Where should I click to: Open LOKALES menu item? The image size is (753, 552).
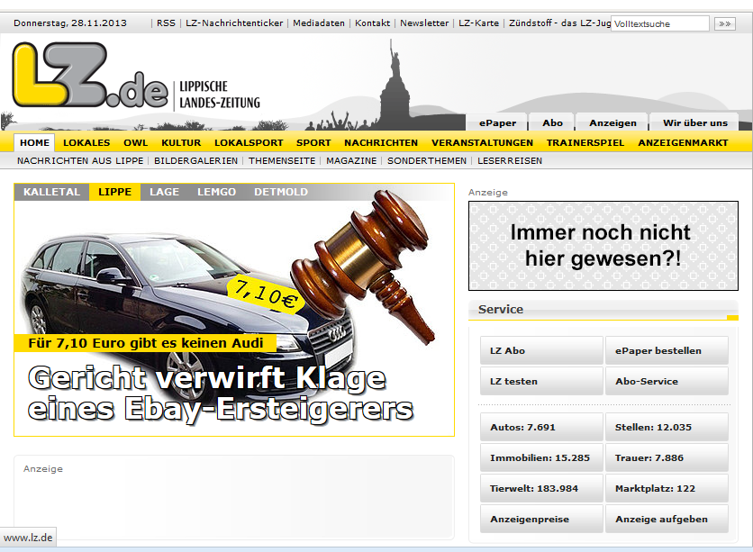86,142
